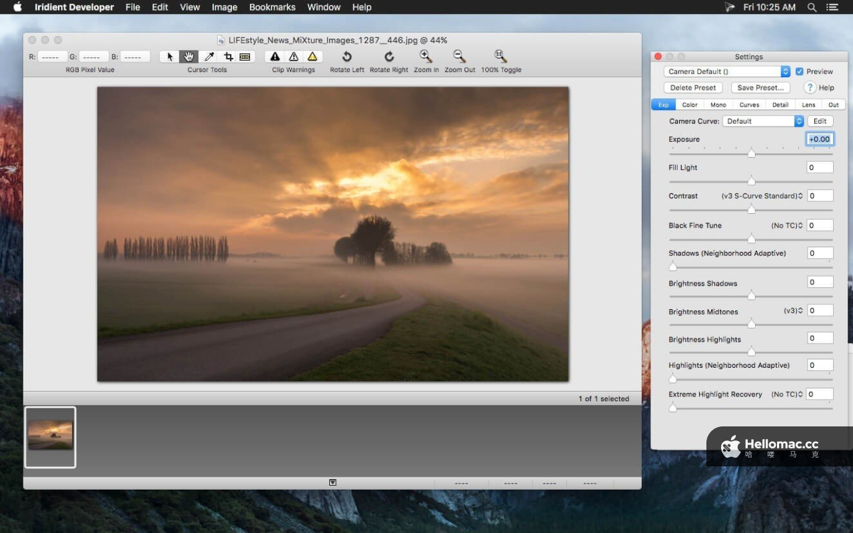Screen dimensions: 853x533
Task: Select the crop cursor tool
Action: click(x=228, y=57)
